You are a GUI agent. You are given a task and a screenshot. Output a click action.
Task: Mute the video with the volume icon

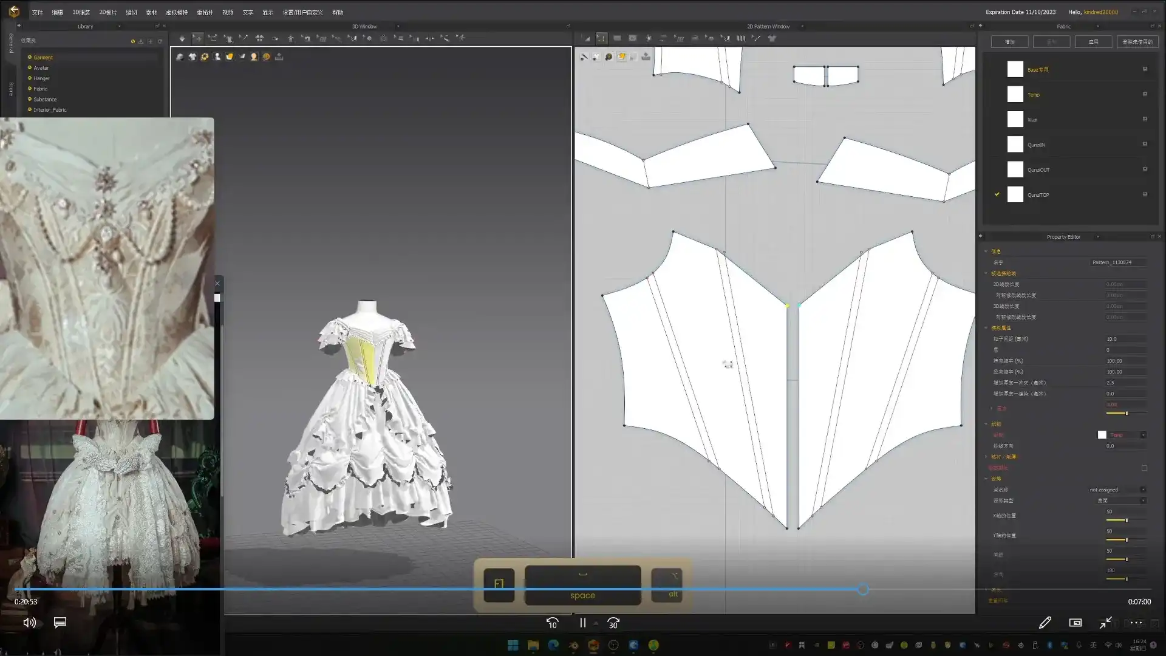[x=29, y=623]
